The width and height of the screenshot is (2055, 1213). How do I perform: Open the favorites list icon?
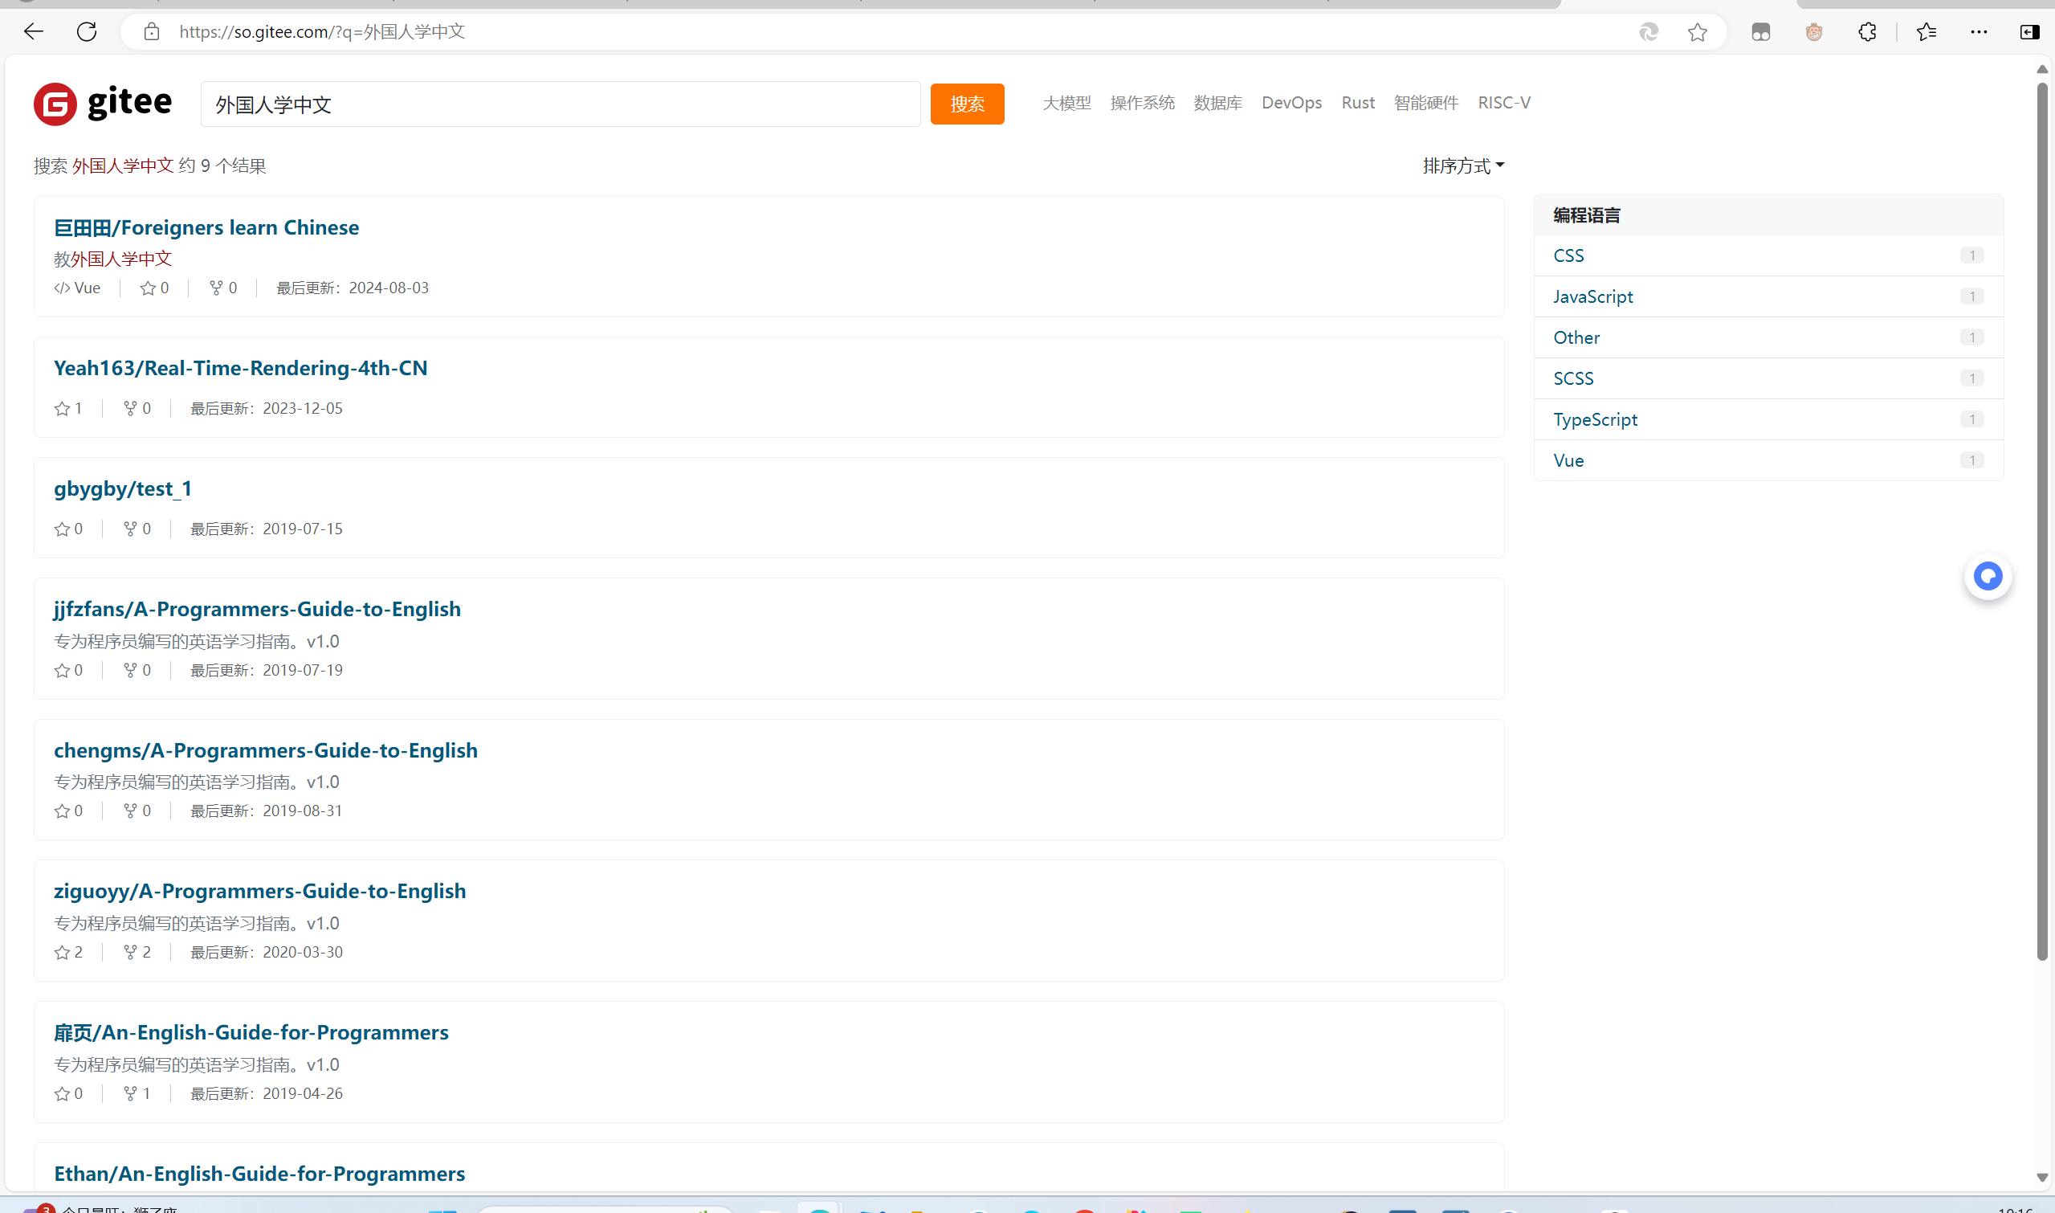coord(1926,32)
